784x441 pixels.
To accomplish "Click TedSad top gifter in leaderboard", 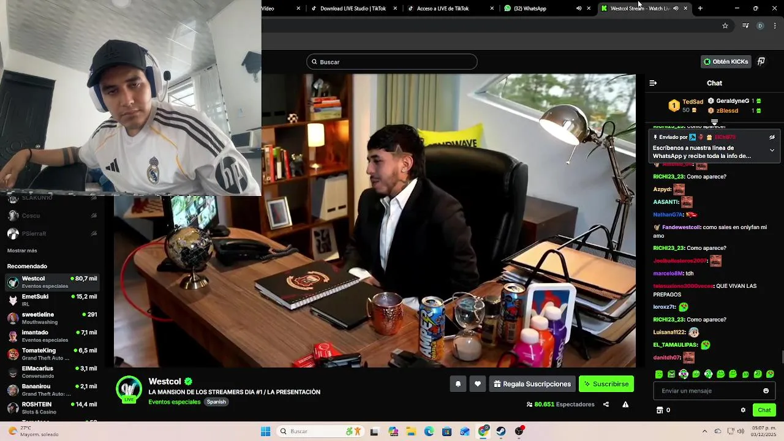I will coord(685,106).
